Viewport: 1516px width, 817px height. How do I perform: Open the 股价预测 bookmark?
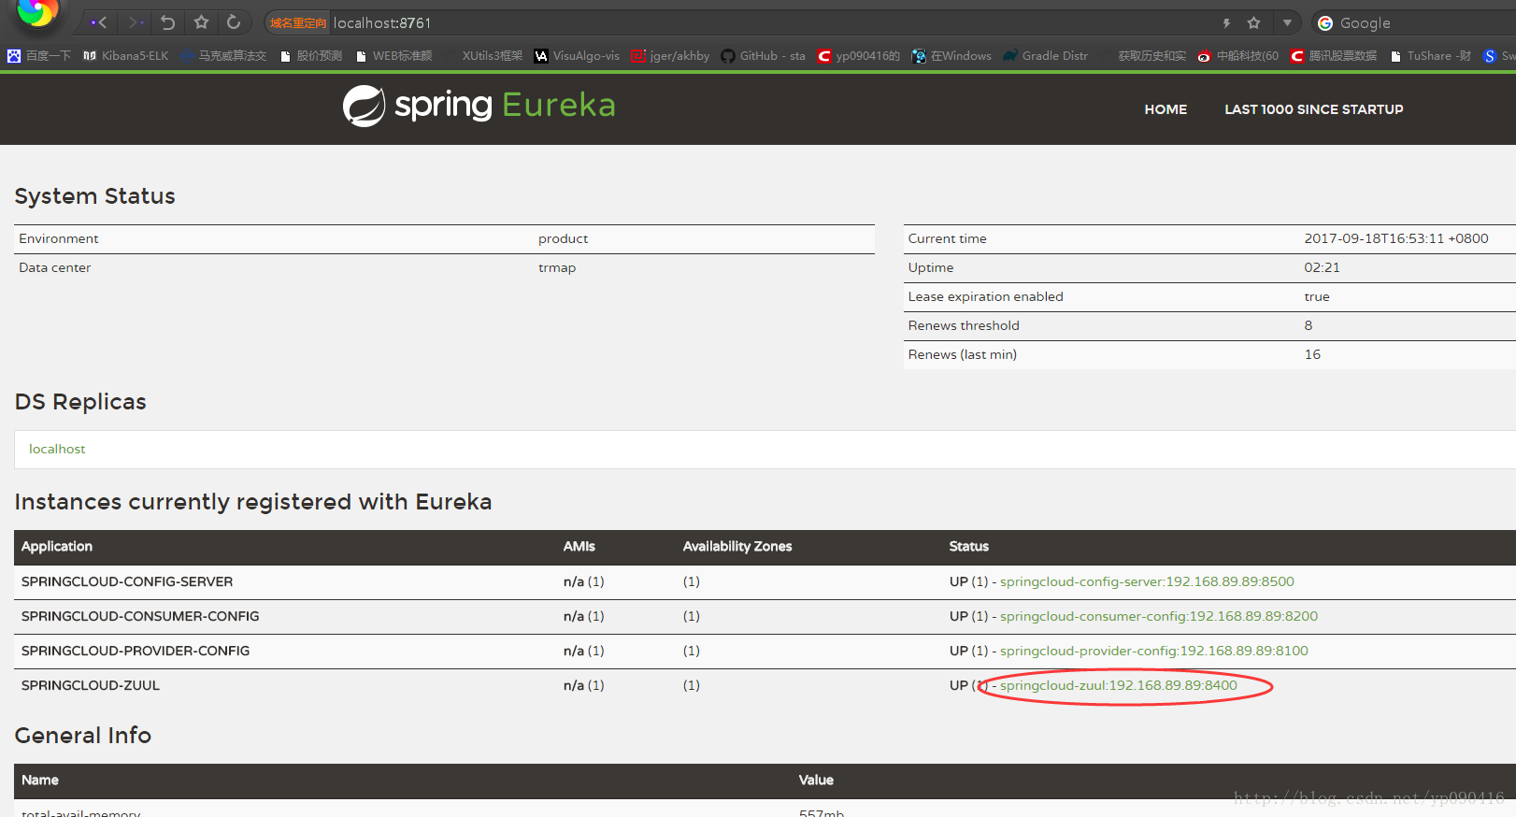pyautogui.click(x=311, y=56)
